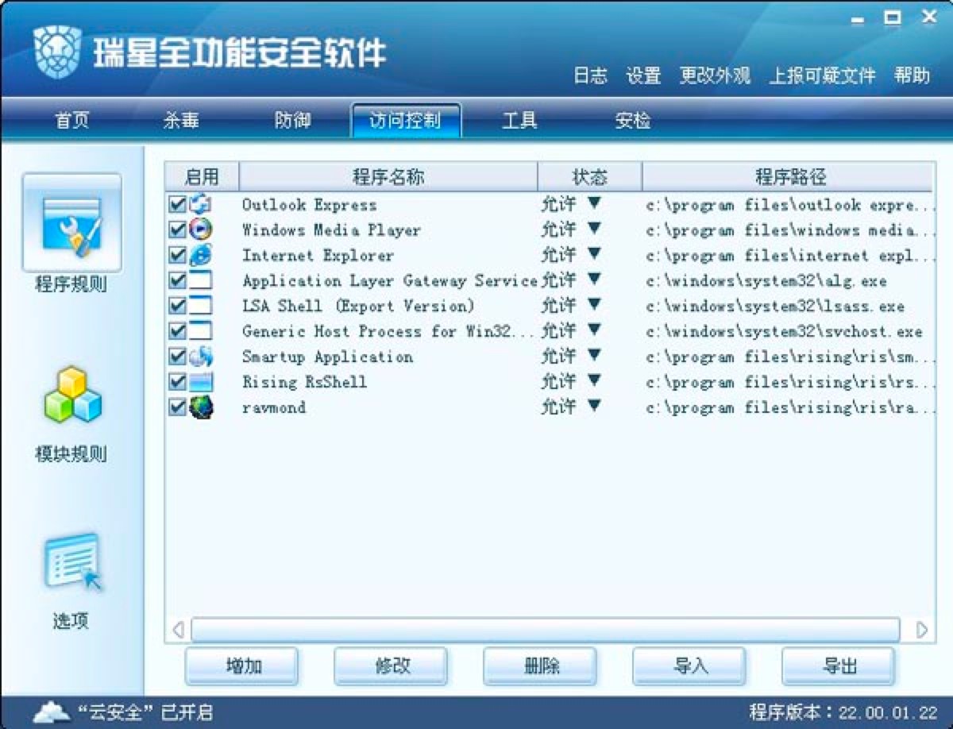Viewport: 953px width, 729px height.
Task: Open status dropdown for Internet Explorer
Action: pyautogui.click(x=594, y=255)
